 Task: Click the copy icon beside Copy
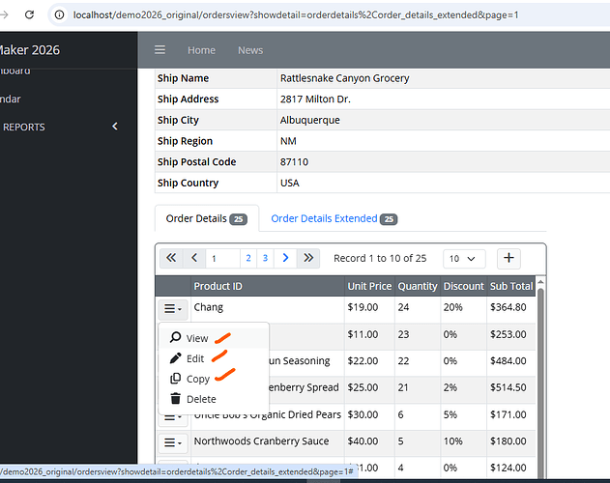click(175, 378)
